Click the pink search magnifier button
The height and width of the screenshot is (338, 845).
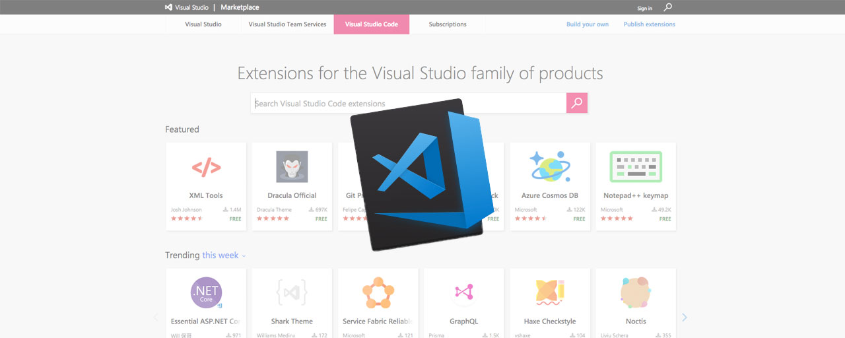(x=576, y=103)
